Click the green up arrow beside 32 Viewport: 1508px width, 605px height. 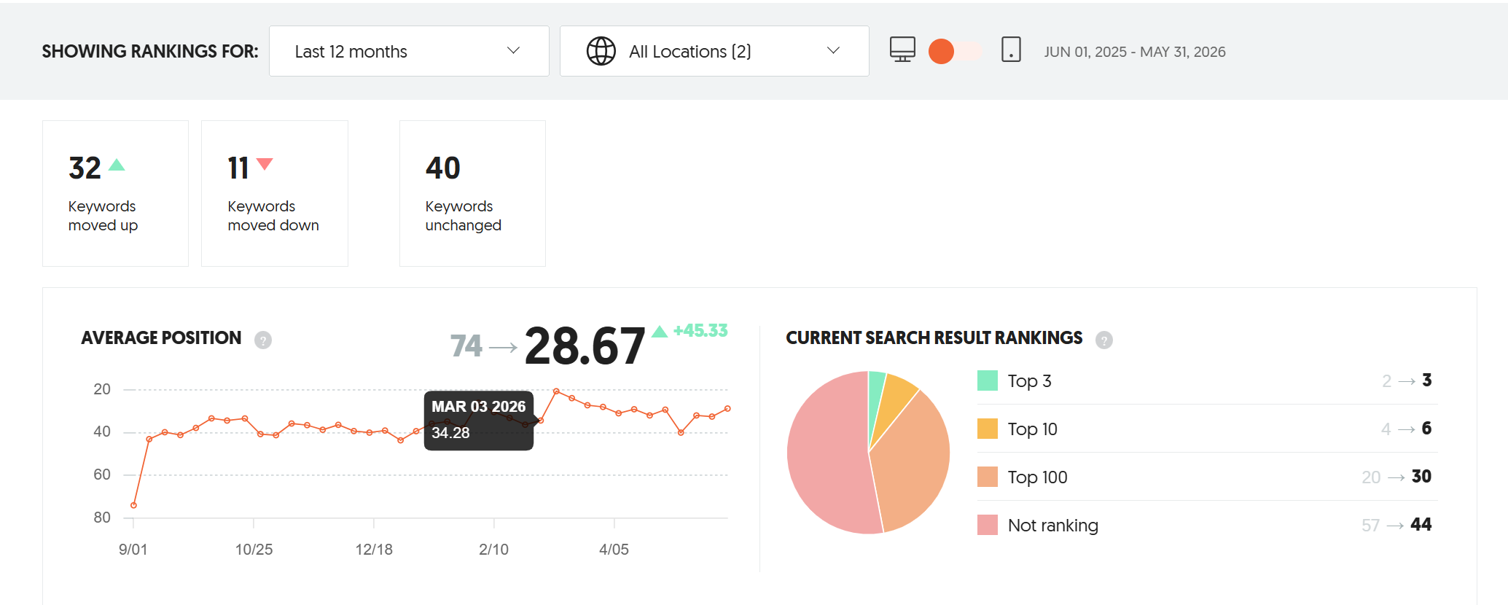point(117,165)
